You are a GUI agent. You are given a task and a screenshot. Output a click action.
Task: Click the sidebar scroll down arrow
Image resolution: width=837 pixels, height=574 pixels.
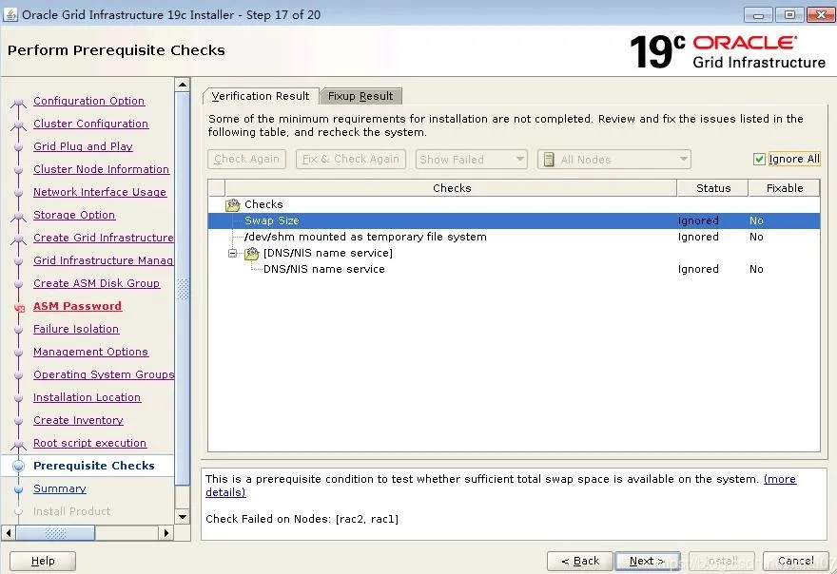point(183,517)
